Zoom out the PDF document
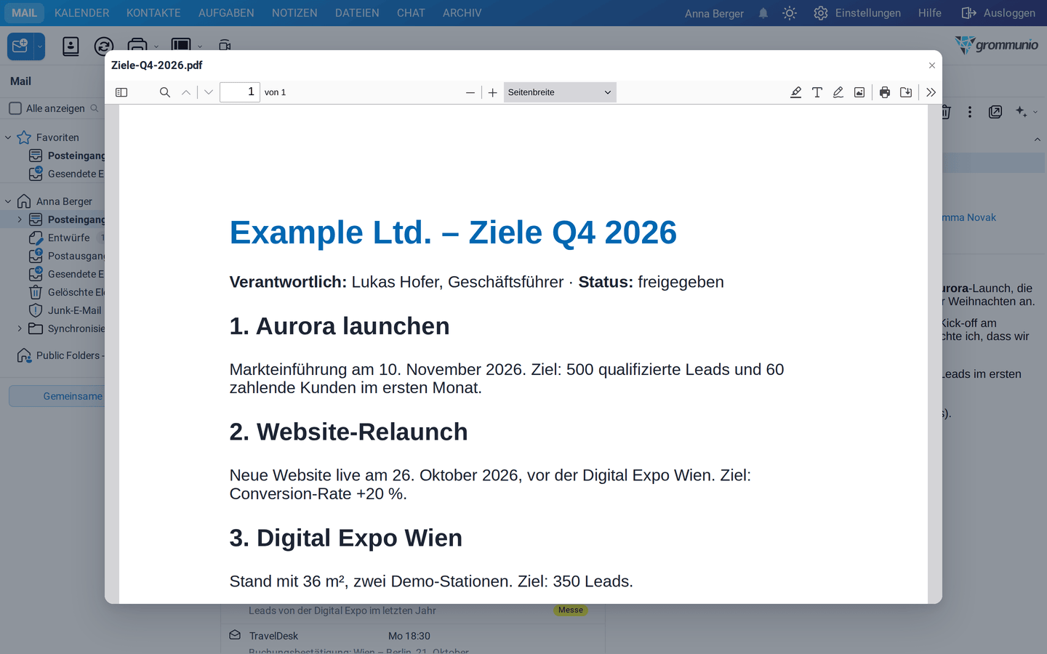1047x654 pixels. pos(470,92)
